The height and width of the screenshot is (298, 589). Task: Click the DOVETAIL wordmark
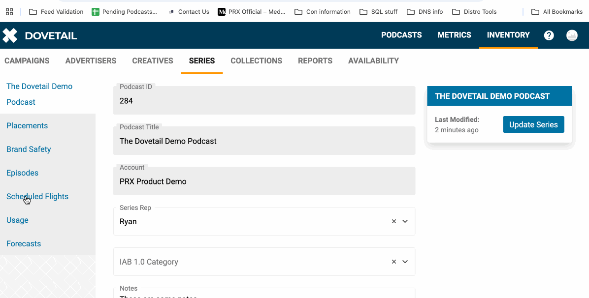[51, 36]
